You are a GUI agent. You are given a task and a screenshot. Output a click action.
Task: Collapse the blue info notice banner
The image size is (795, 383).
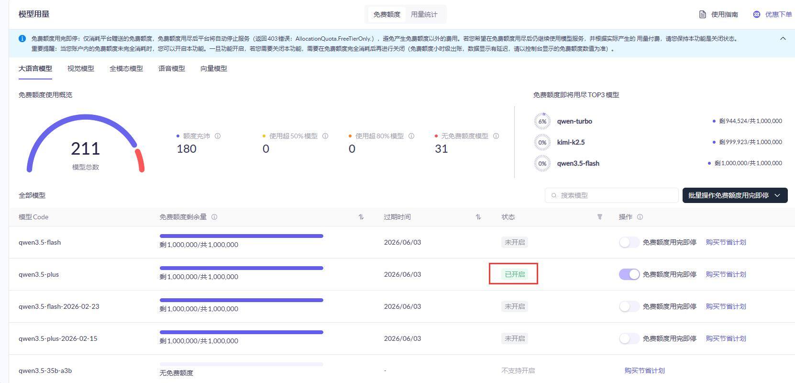pyautogui.click(x=783, y=38)
